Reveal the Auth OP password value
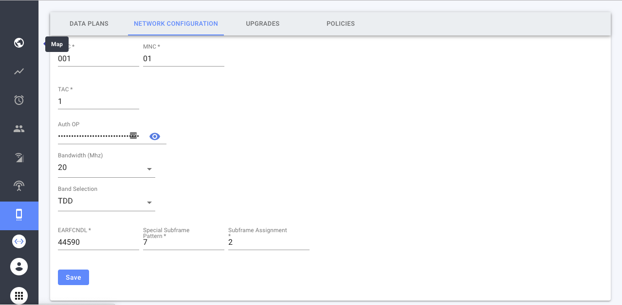The image size is (622, 305). 155,136
